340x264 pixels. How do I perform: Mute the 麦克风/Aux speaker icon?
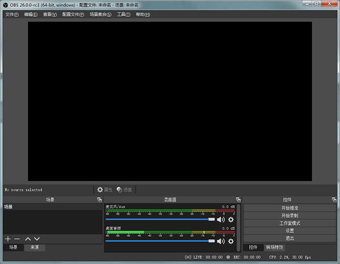pos(221,219)
